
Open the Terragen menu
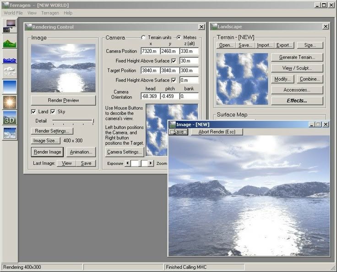(x=50, y=13)
